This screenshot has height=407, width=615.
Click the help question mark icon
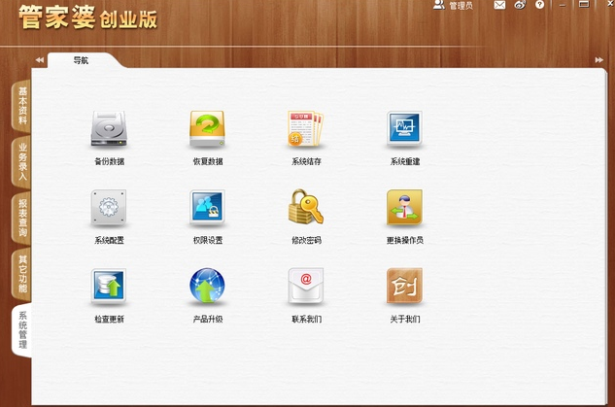[540, 5]
